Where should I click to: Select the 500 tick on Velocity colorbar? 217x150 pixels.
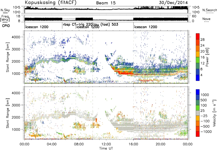click(x=204, y=100)
